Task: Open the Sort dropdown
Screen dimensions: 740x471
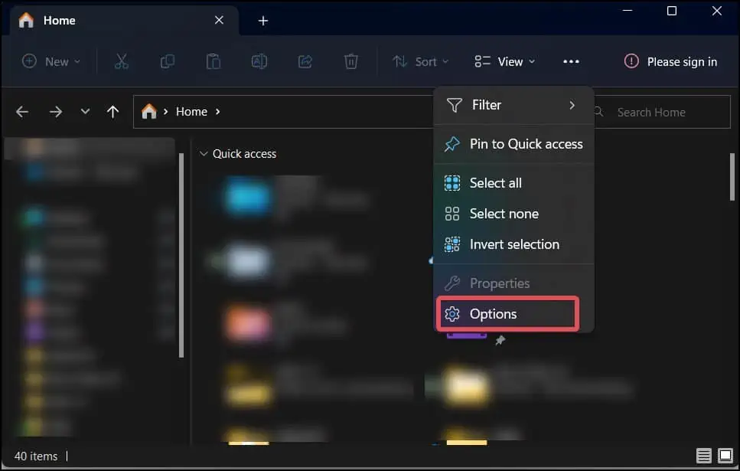Action: (x=420, y=61)
